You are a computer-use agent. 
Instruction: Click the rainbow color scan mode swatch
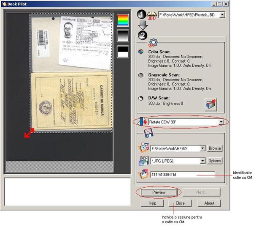pos(122,19)
